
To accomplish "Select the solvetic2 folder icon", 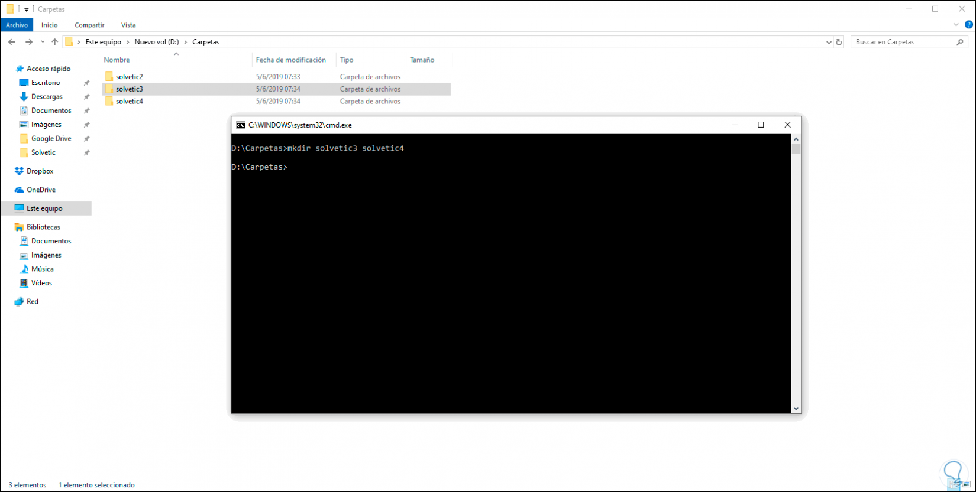I will coord(109,77).
